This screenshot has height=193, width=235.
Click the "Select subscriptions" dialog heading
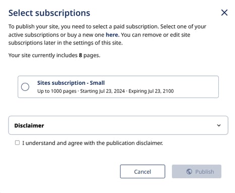click(x=49, y=13)
